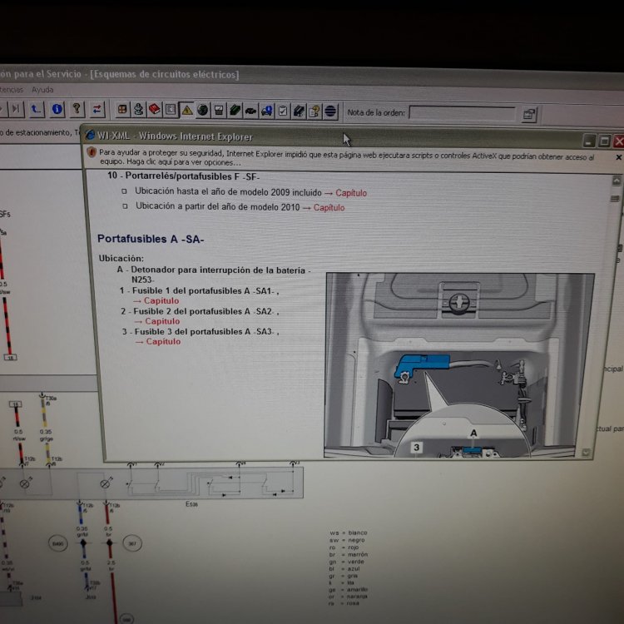The image size is (624, 624).
Task: Click the clipboard checkmark toolbar icon
Action: 283,111
